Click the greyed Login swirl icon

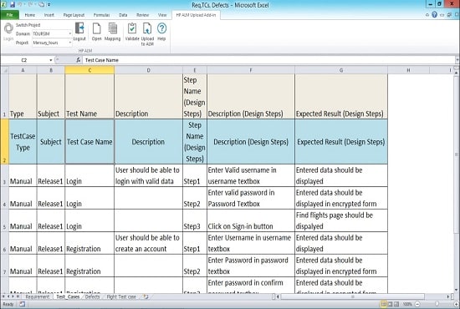click(8, 28)
